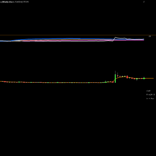
Task: Click the last green candlestick on the right
Action: (144, 78)
